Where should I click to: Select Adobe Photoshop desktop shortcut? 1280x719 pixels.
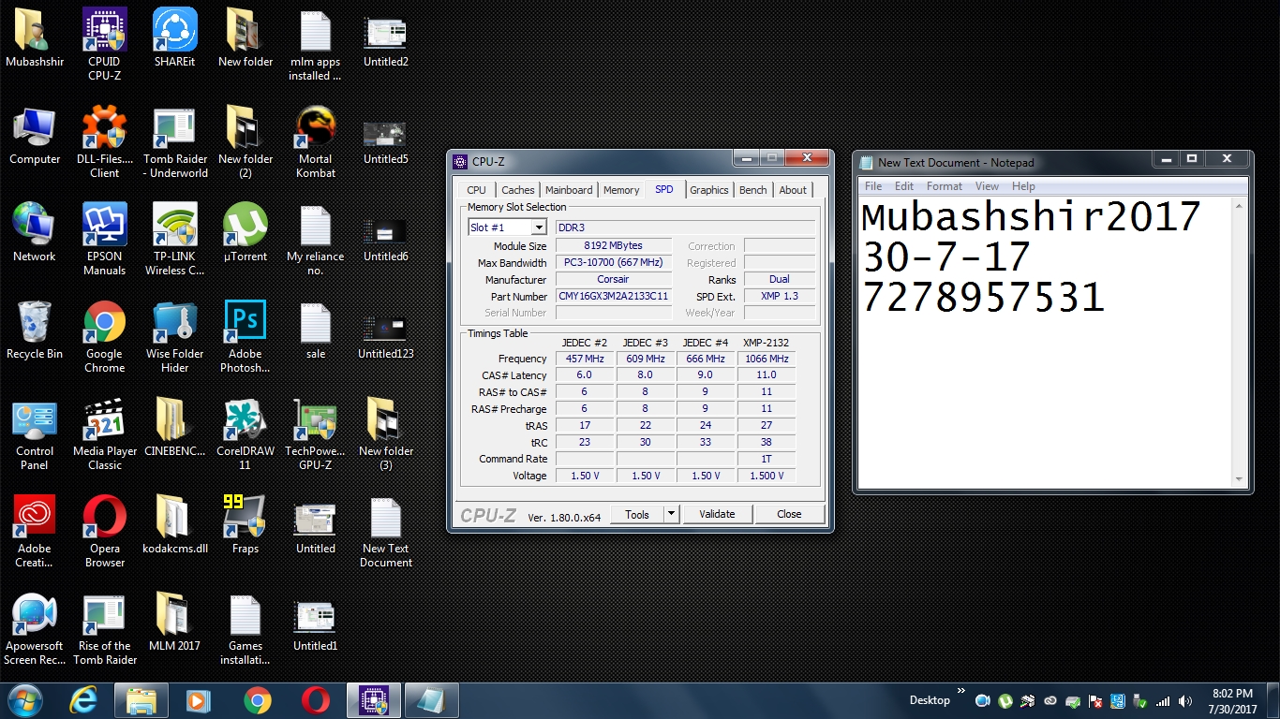pyautogui.click(x=246, y=336)
